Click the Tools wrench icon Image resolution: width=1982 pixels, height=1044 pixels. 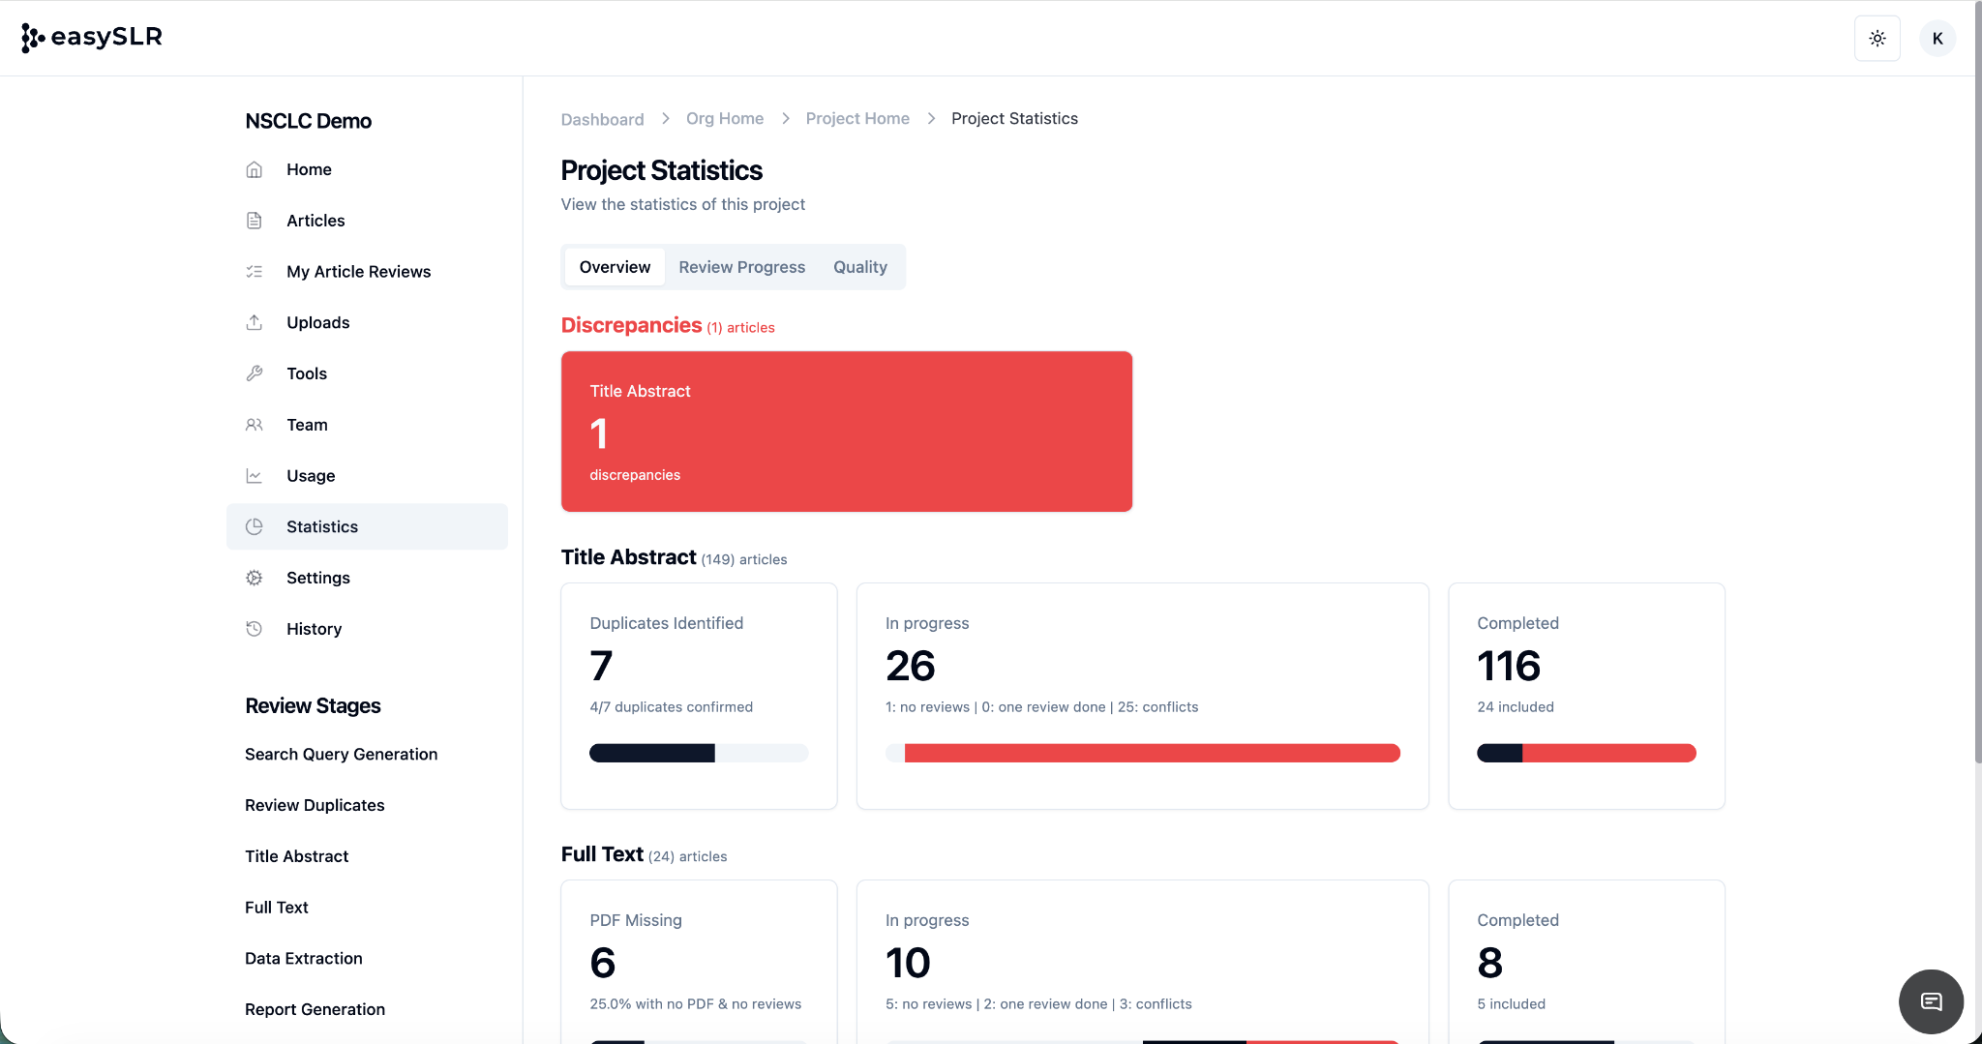click(x=255, y=373)
